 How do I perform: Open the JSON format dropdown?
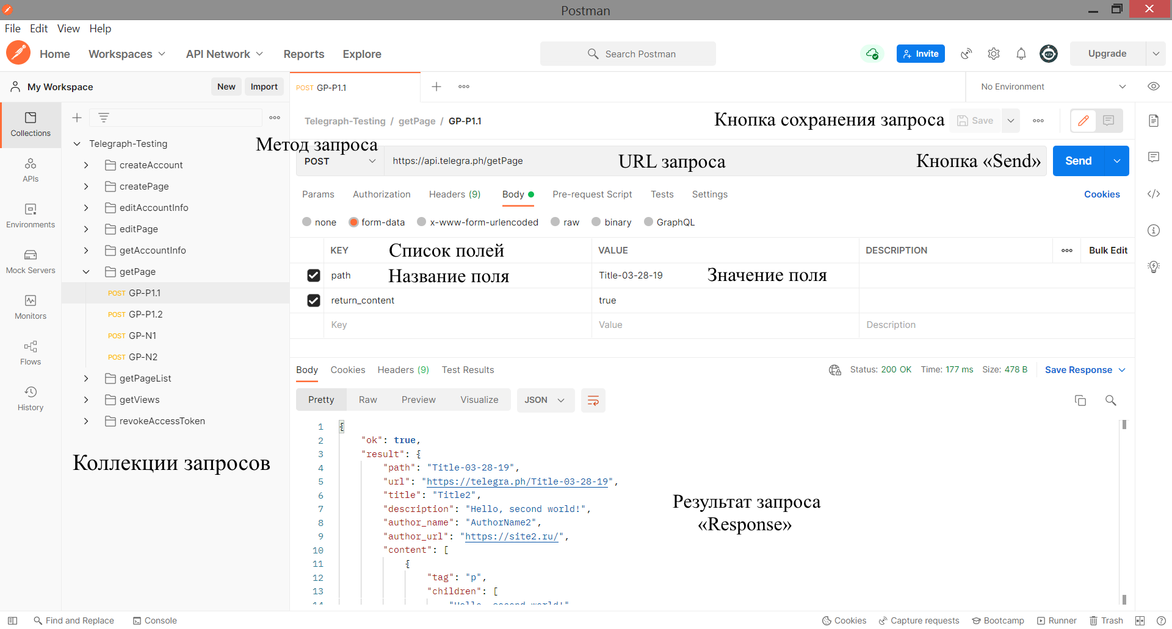coord(546,400)
